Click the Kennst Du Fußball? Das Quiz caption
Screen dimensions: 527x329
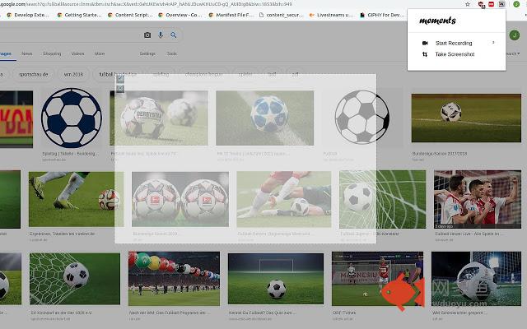coord(262,313)
